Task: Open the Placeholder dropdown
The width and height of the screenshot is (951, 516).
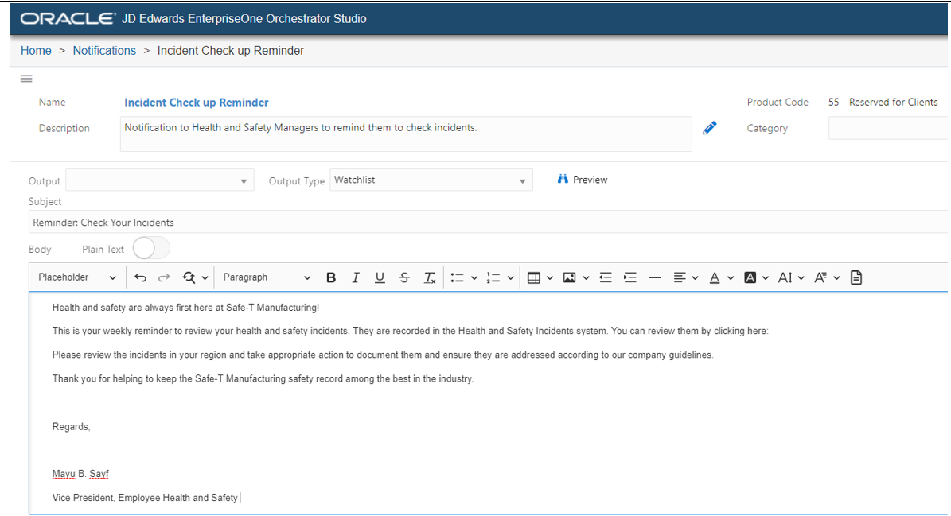Action: click(77, 277)
